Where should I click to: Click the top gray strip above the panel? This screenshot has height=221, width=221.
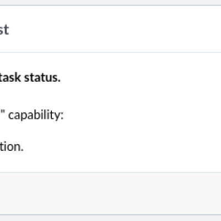click(x=110, y=2)
